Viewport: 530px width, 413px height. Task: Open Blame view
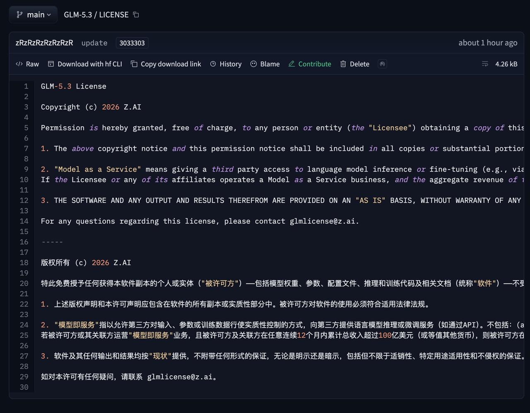(265, 64)
